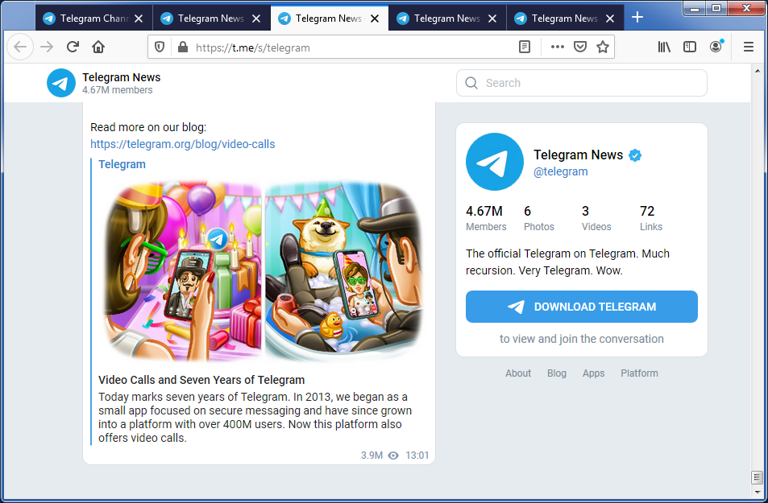The width and height of the screenshot is (768, 503).
Task: Show sidebars from the toolbar
Action: pos(690,47)
